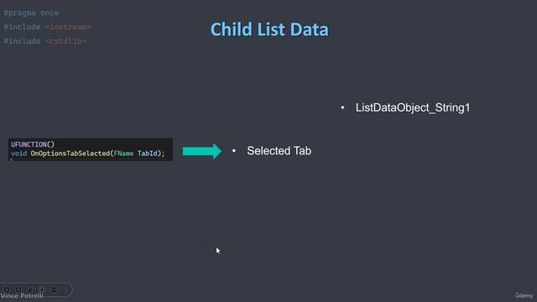Click the TabId parameter in code

pyautogui.click(x=148, y=154)
